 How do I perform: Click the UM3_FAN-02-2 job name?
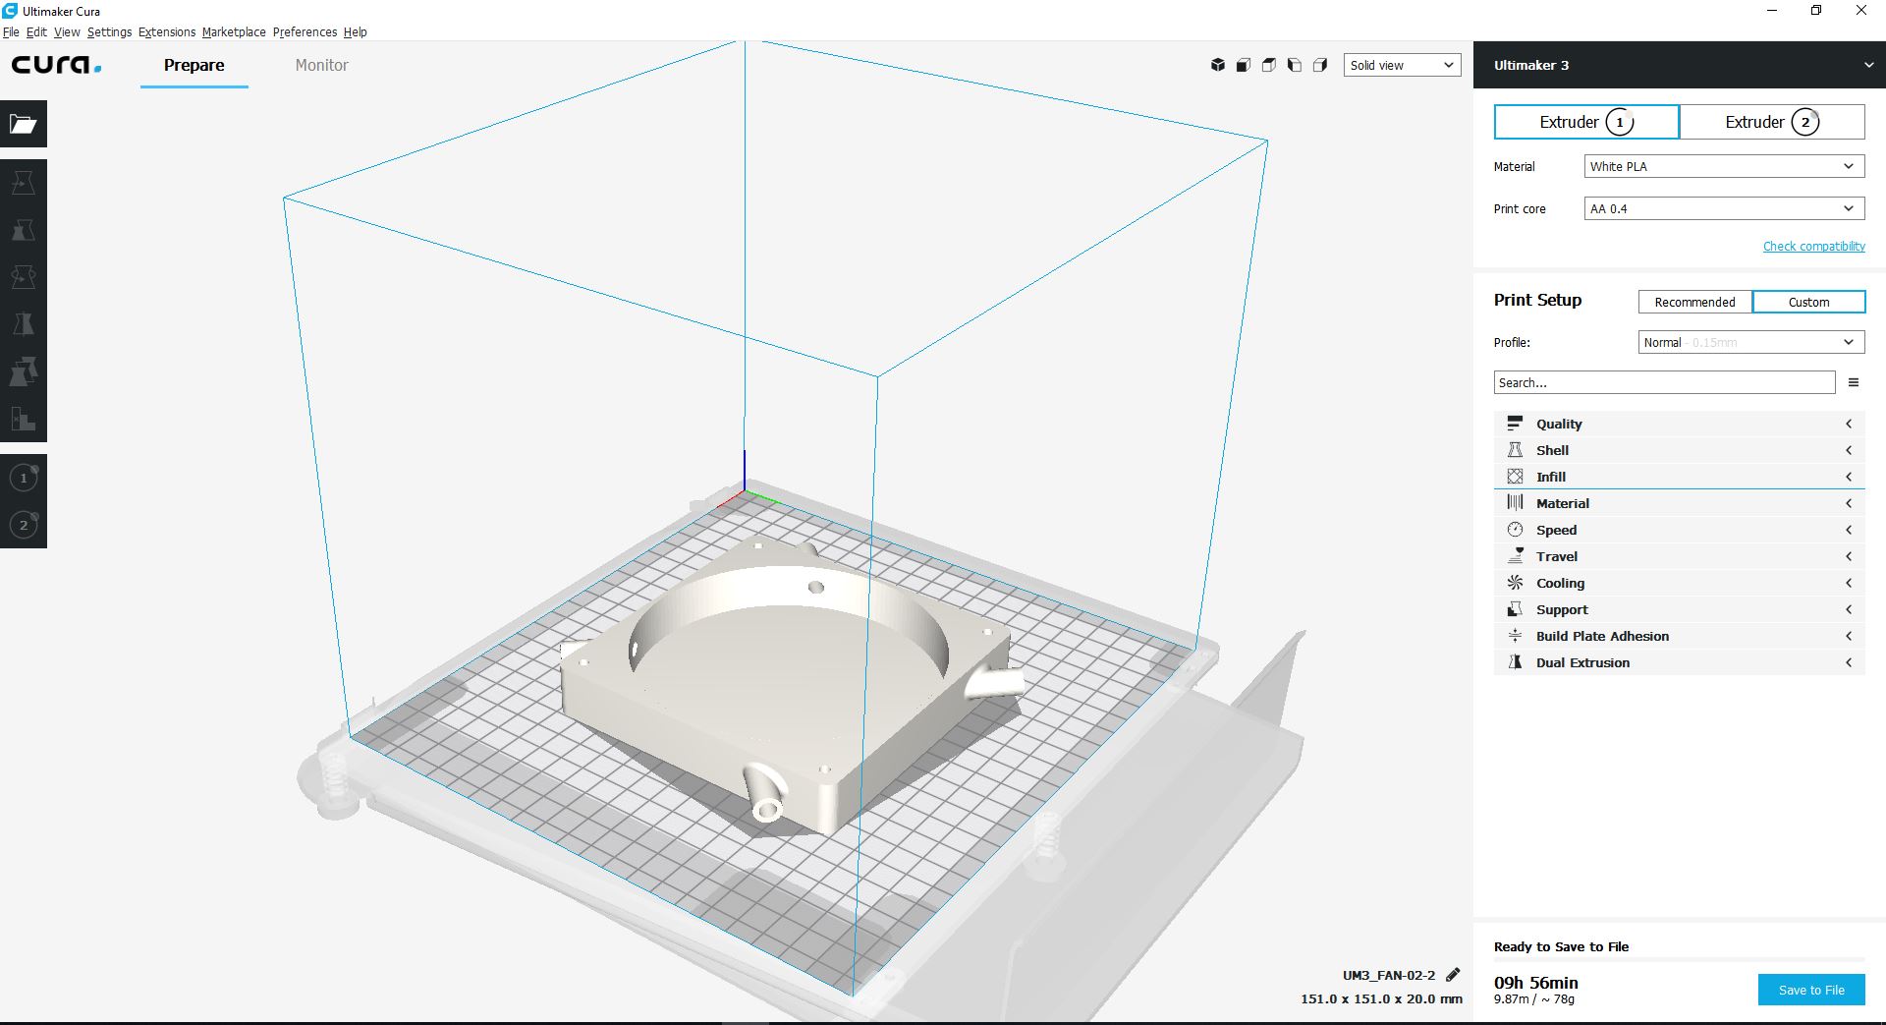click(1389, 975)
